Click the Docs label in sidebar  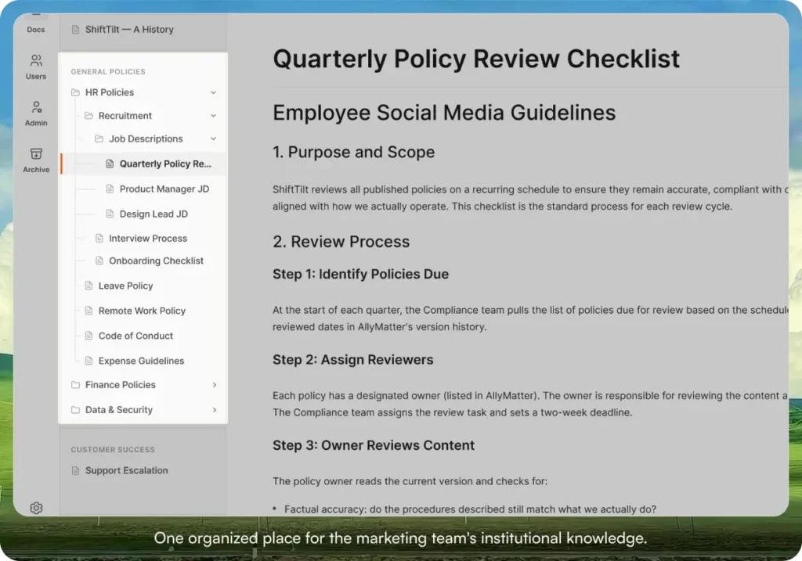coord(36,30)
